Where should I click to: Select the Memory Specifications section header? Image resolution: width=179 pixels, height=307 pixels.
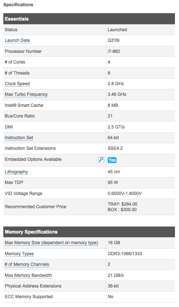pos(89,232)
